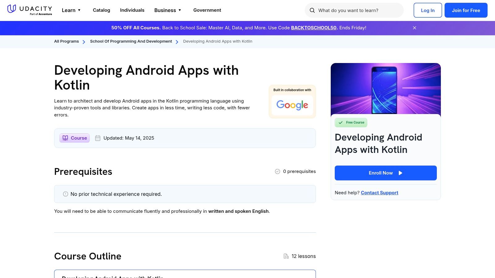Click the calendar icon beside Updated date
495x278 pixels.
pos(98,138)
